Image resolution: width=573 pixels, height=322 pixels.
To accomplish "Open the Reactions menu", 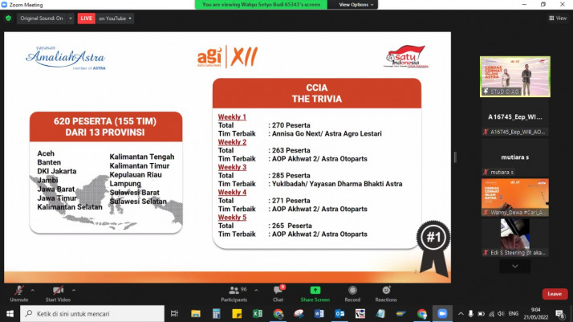I will pyautogui.click(x=386, y=290).
